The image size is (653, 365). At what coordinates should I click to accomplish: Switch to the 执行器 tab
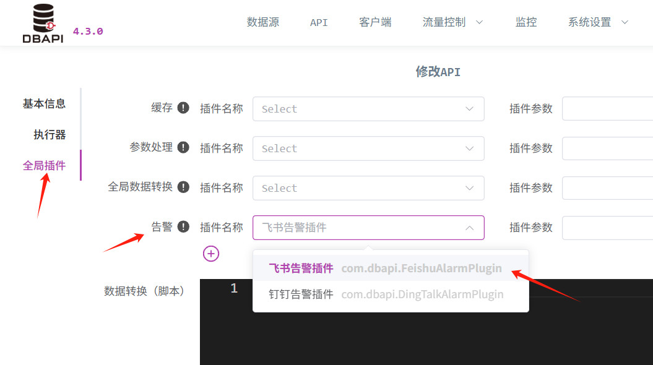pos(50,134)
